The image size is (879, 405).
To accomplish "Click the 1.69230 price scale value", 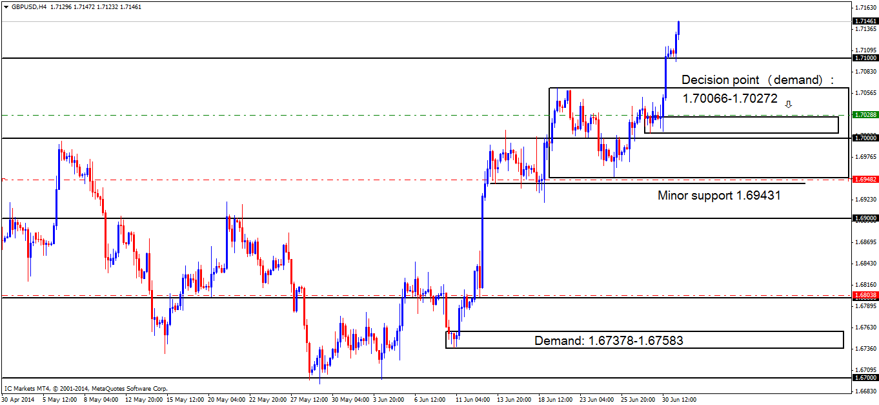I will point(865,199).
